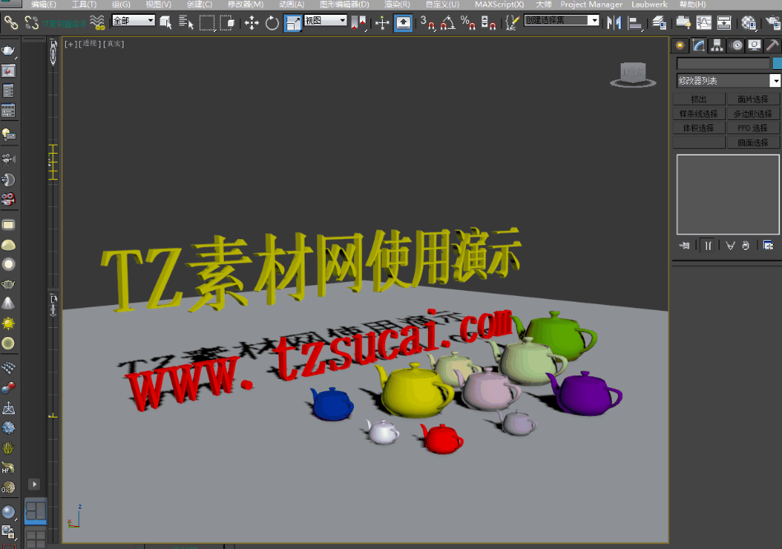The image size is (782, 549).
Task: Switch to the Create panel tab
Action: 680,46
